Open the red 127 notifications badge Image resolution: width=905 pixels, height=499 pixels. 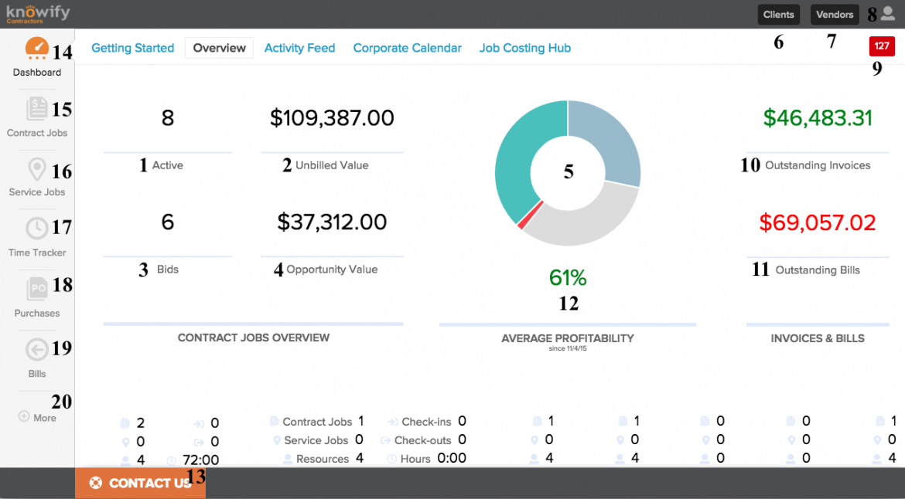click(881, 46)
